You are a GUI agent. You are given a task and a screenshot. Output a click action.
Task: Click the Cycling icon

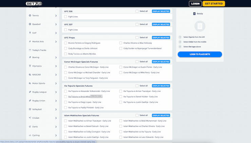[x=30, y=135]
